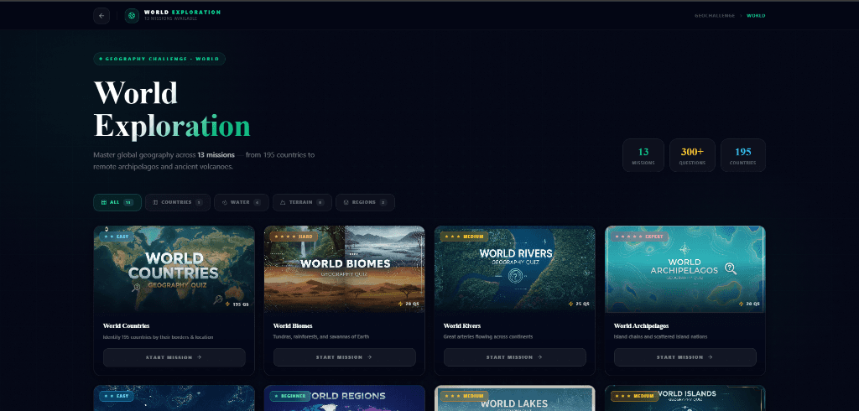
Task: Click the 195 Countries stat box
Action: click(743, 155)
